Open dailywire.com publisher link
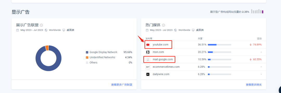The image size is (281, 93). pyautogui.click(x=161, y=74)
